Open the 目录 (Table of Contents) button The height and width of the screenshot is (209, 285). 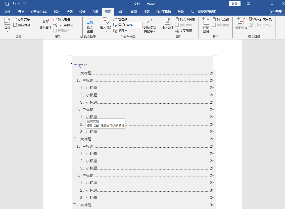pyautogui.click(x=7, y=25)
